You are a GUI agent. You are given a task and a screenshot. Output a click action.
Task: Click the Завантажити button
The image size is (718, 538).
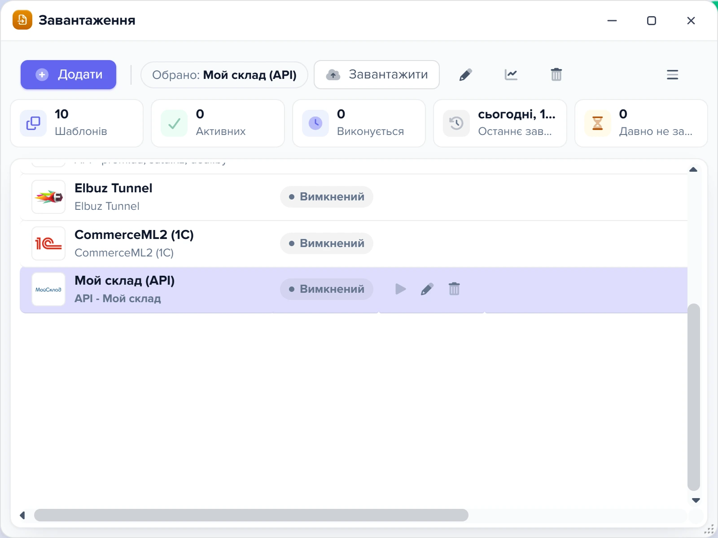(377, 74)
